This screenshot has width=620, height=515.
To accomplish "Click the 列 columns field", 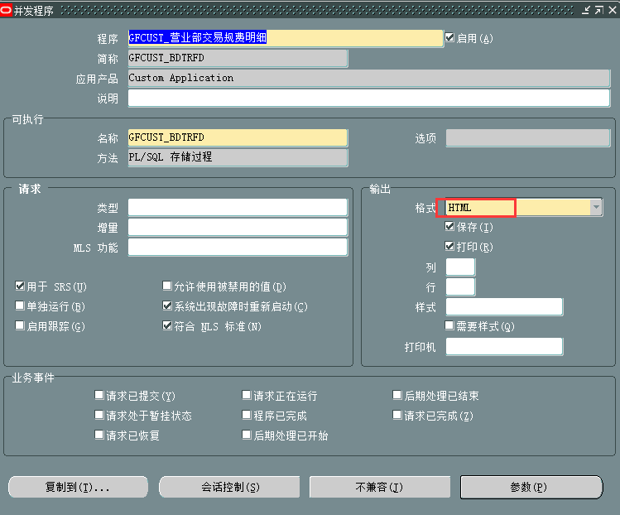I will point(460,267).
